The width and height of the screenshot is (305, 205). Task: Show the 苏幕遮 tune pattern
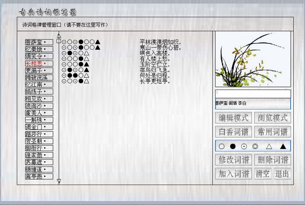[39, 162]
